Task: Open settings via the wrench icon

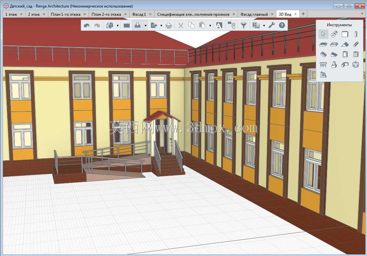Action: 271,25
